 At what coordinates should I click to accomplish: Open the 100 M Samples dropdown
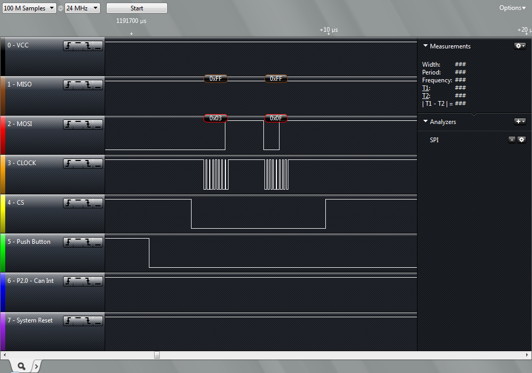tap(29, 8)
